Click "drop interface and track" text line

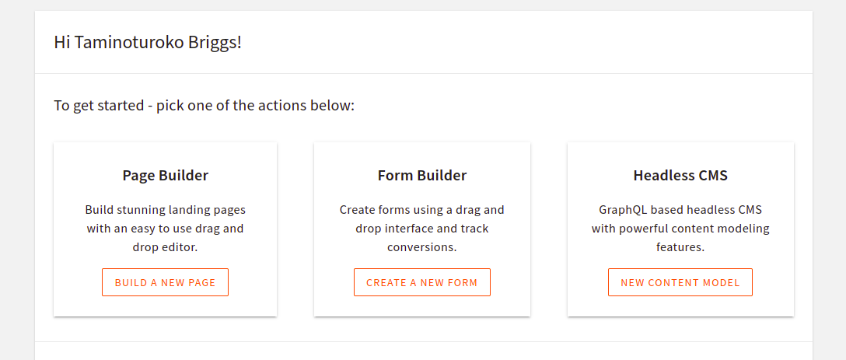421,229
